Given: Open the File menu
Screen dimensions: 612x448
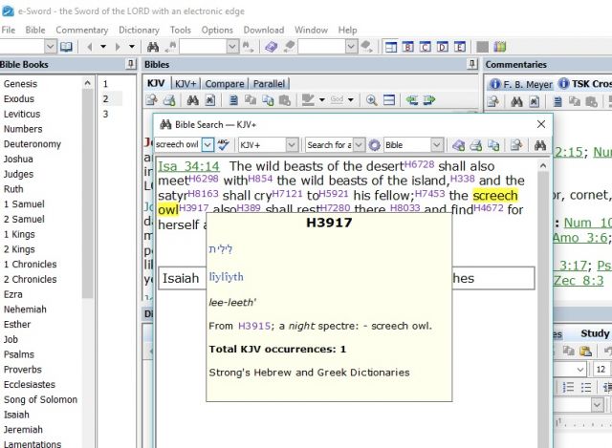Looking at the screenshot, I should (9, 30).
